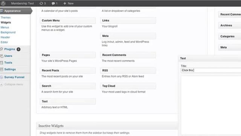Click the Text widget content textarea

tap(211, 105)
